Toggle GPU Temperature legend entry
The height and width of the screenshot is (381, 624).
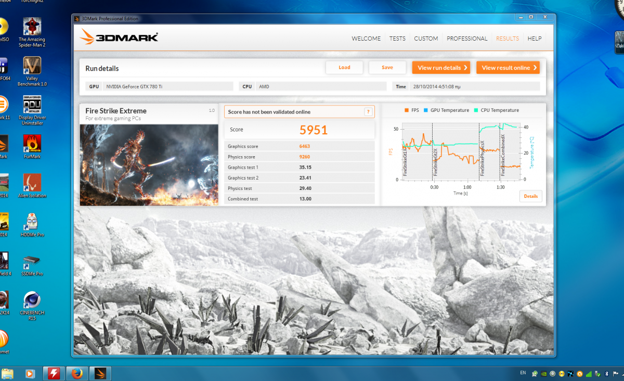pyautogui.click(x=447, y=110)
